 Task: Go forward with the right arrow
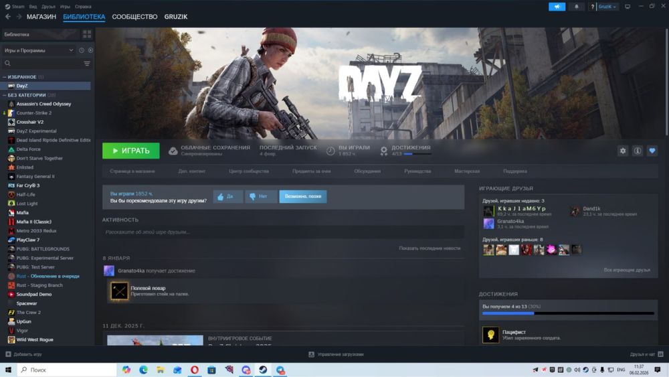[x=19, y=17]
